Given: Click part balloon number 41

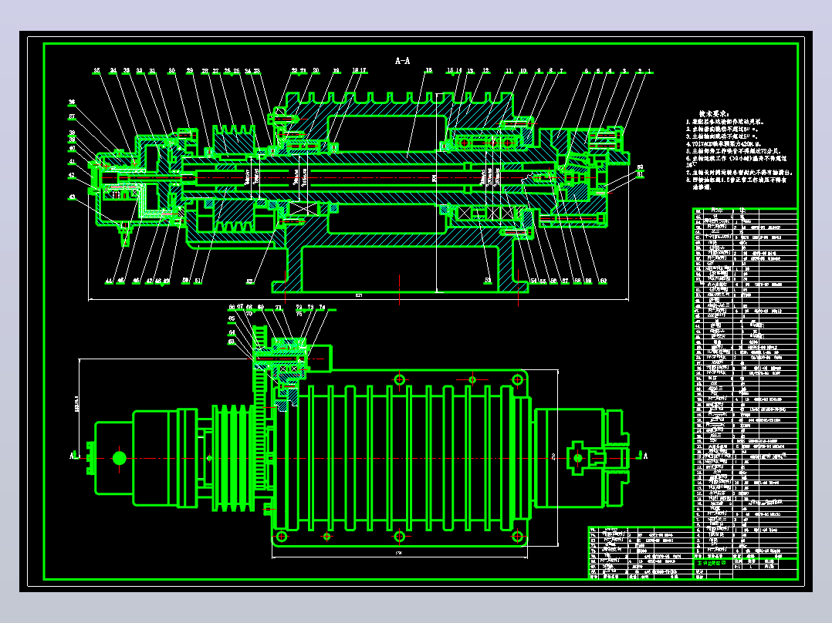Looking at the screenshot, I should [72, 162].
